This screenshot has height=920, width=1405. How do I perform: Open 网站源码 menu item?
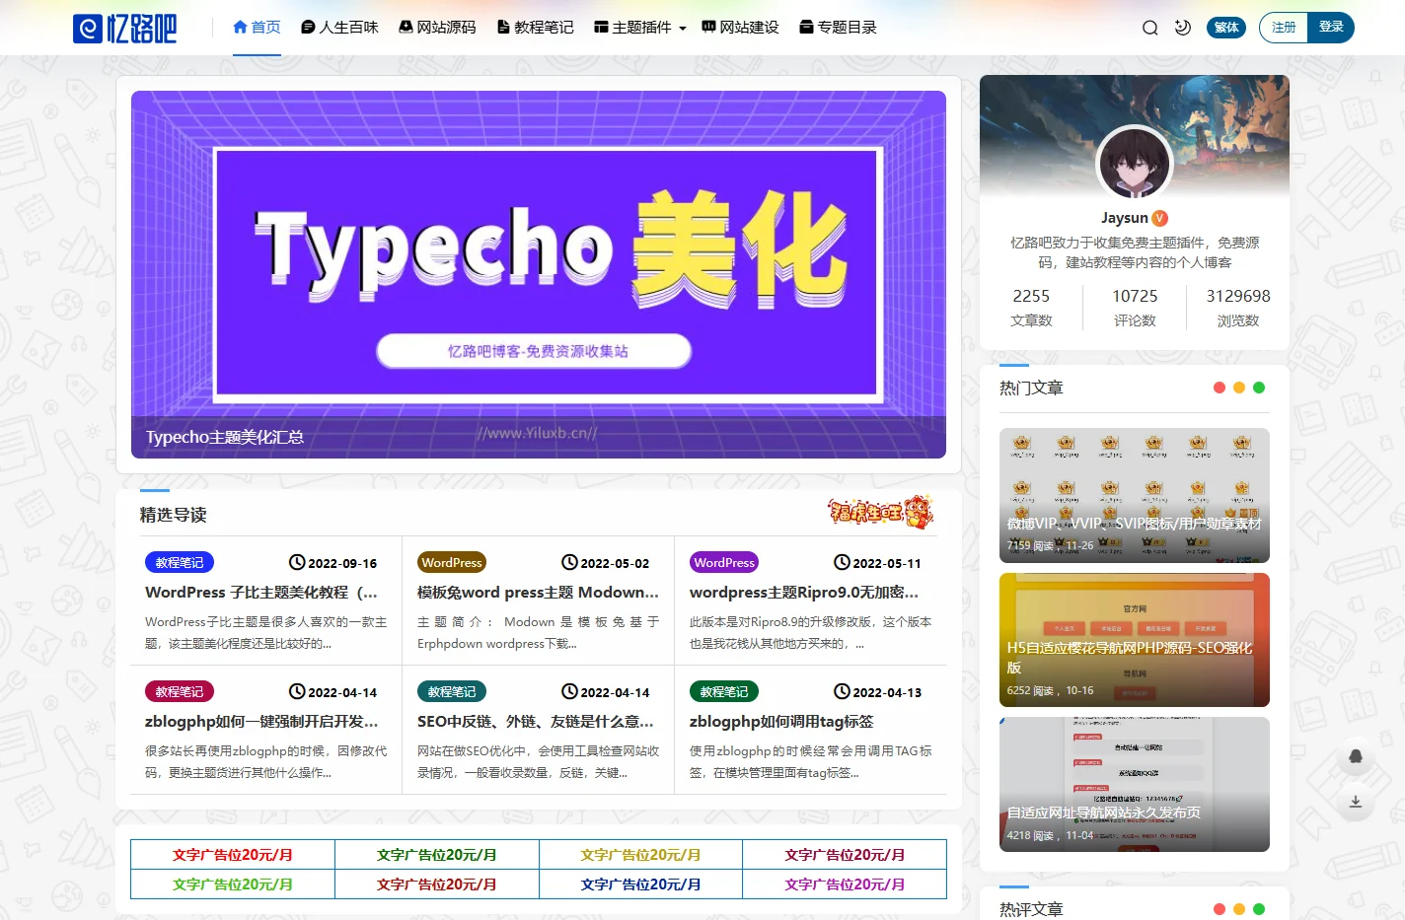pyautogui.click(x=437, y=28)
